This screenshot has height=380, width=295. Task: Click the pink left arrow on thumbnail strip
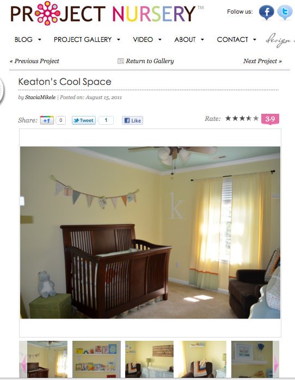tap(23, 364)
